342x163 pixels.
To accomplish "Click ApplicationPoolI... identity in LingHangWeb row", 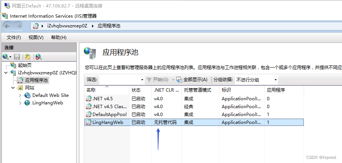I will click(241, 122).
